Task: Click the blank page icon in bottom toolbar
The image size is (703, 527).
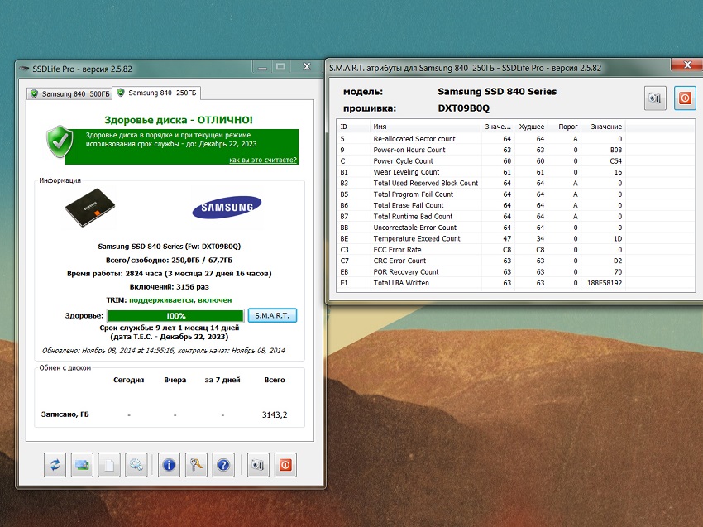Action: coord(110,465)
